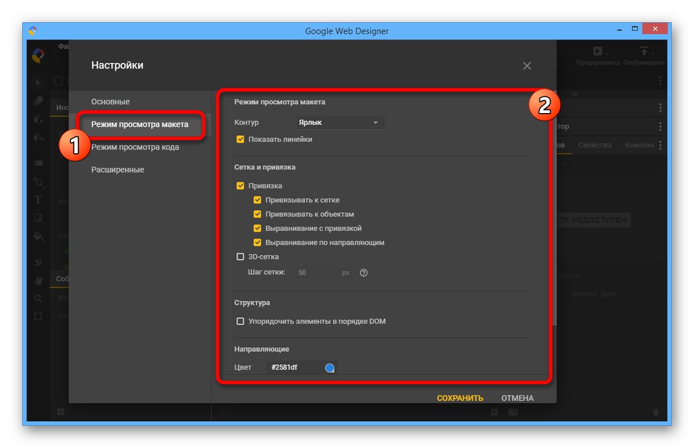The width and height of the screenshot is (694, 448).
Task: Select the Tag tool in dimmed toolbar
Action: [x=38, y=163]
